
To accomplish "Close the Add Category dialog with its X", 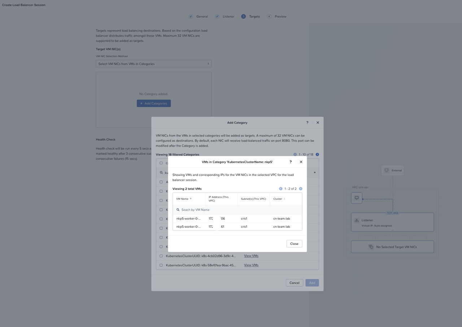I will tap(318, 123).
